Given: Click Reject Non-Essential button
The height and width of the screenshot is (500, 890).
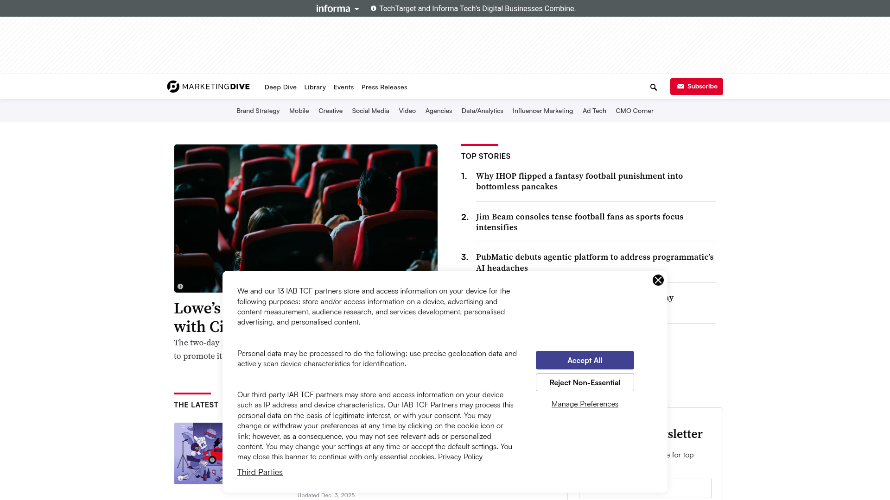Looking at the screenshot, I should (585, 382).
